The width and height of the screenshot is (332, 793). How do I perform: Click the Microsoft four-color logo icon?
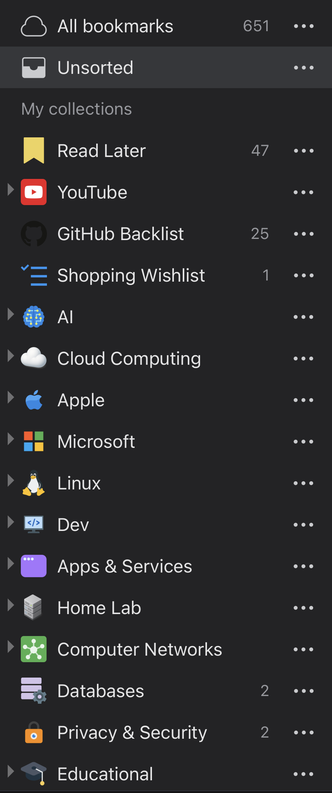(34, 442)
